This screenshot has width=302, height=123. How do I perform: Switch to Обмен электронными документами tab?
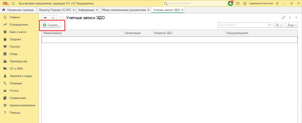124,10
